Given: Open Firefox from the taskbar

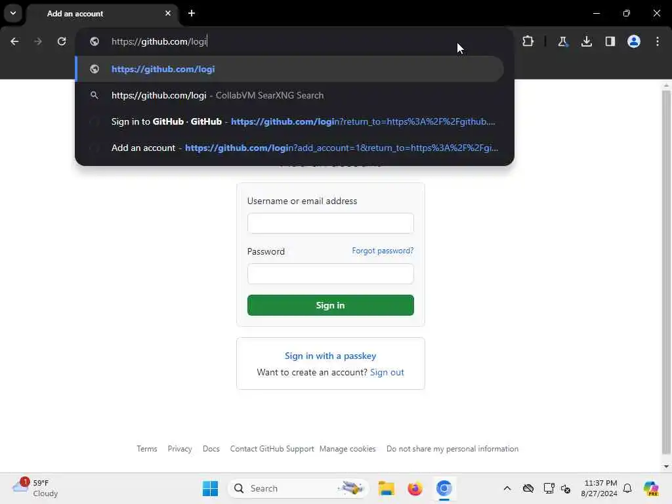Looking at the screenshot, I should [415, 488].
